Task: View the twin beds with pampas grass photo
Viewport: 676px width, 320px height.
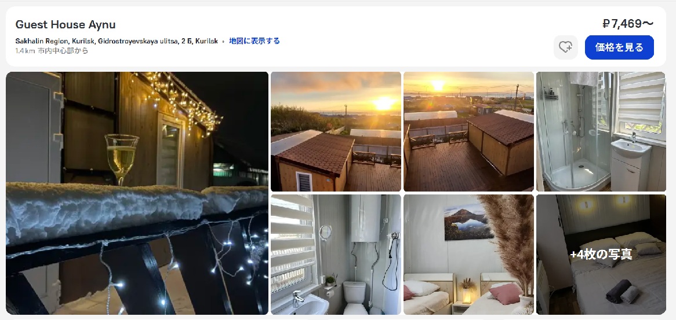Action: (468, 254)
